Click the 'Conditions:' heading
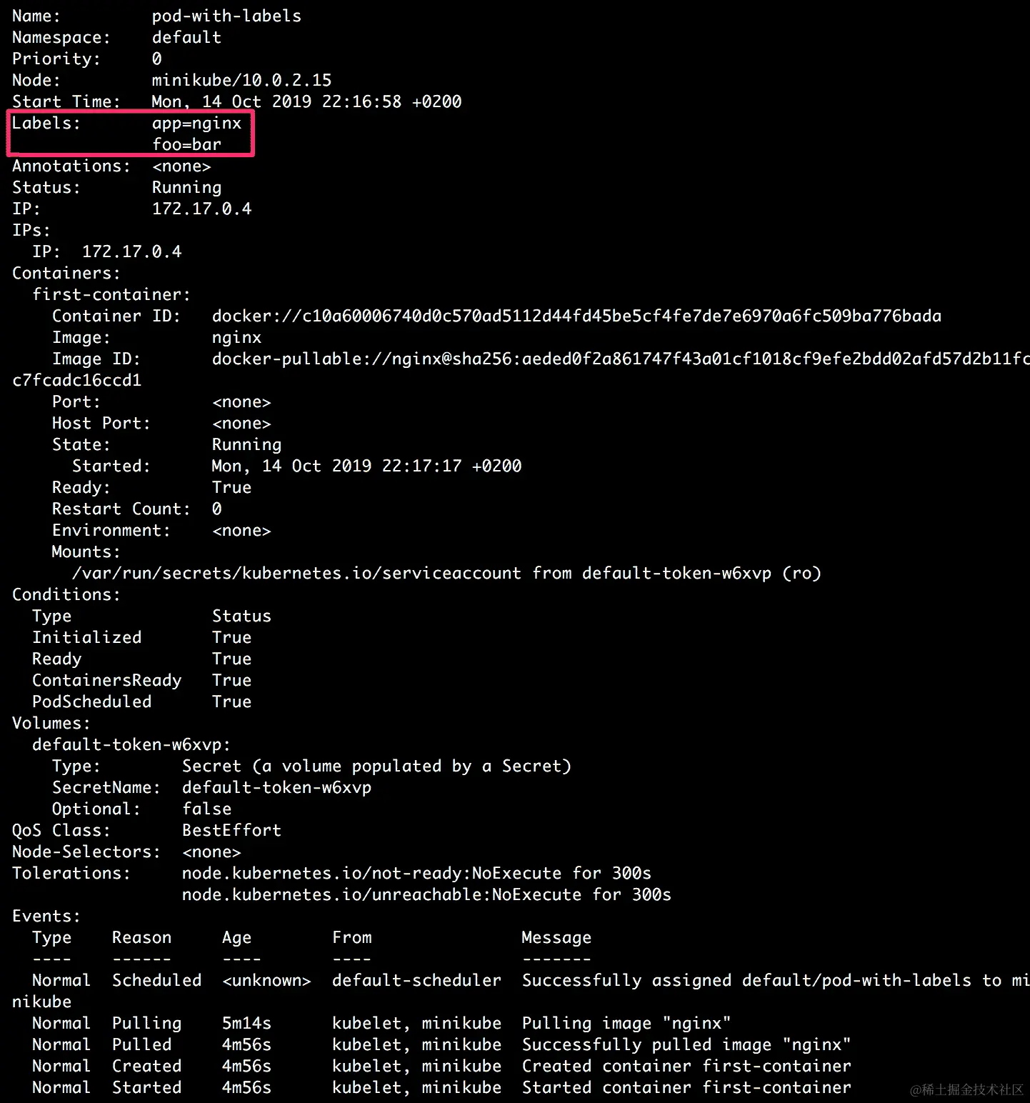This screenshot has height=1103, width=1030. 66,594
